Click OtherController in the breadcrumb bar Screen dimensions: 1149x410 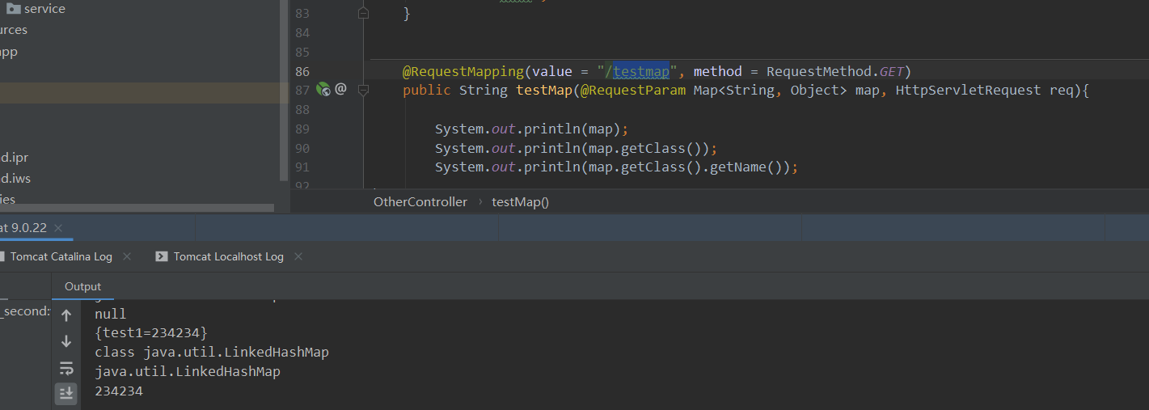(420, 202)
